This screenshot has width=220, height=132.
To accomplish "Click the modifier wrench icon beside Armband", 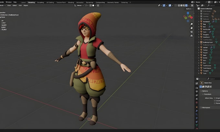I will click(x=213, y=22).
